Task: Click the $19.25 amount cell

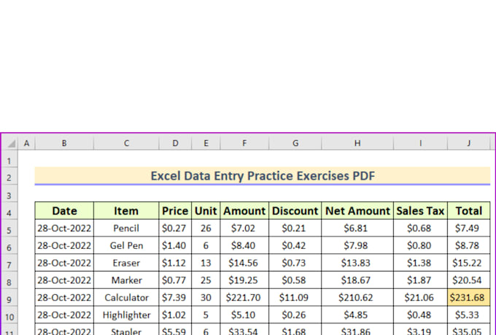Action: (x=244, y=280)
